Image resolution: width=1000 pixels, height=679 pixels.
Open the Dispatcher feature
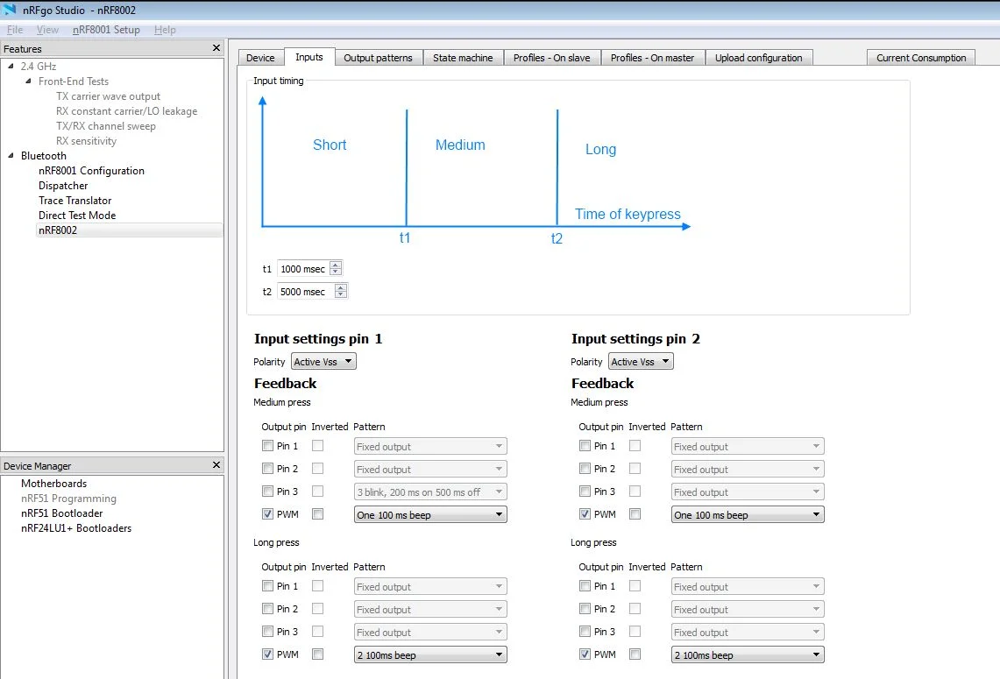click(63, 186)
